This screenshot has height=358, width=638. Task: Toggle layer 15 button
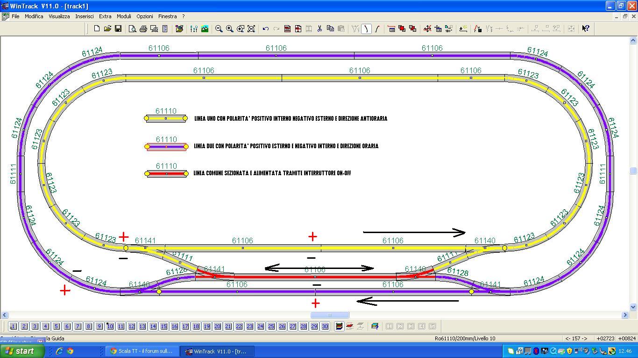[x=163, y=326]
